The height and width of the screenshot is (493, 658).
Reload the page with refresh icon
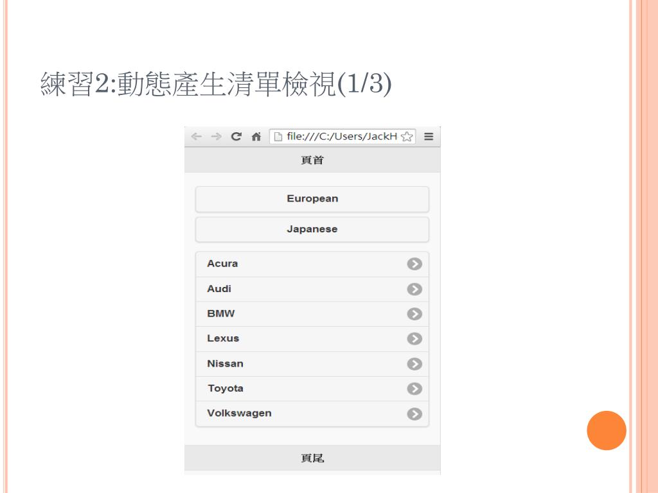236,136
